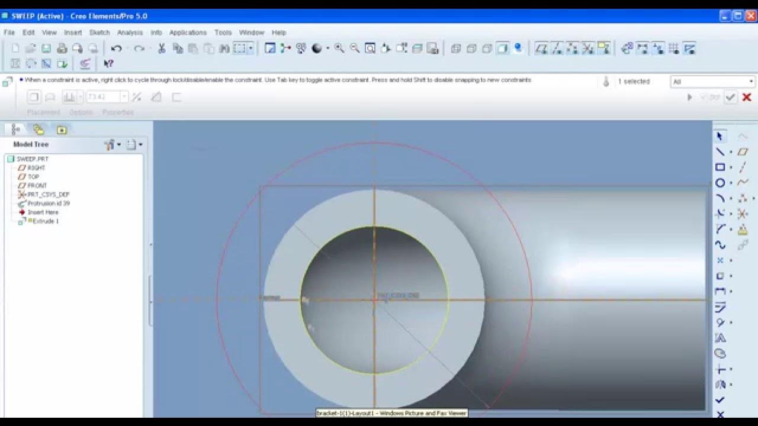Select the Text sketch tool
Image resolution: width=758 pixels, height=426 pixels.
tap(720, 338)
